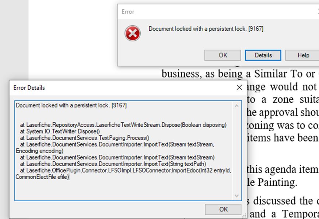Click OK in the Error Details window
This screenshot has width=319, height=219.
pos(223,209)
